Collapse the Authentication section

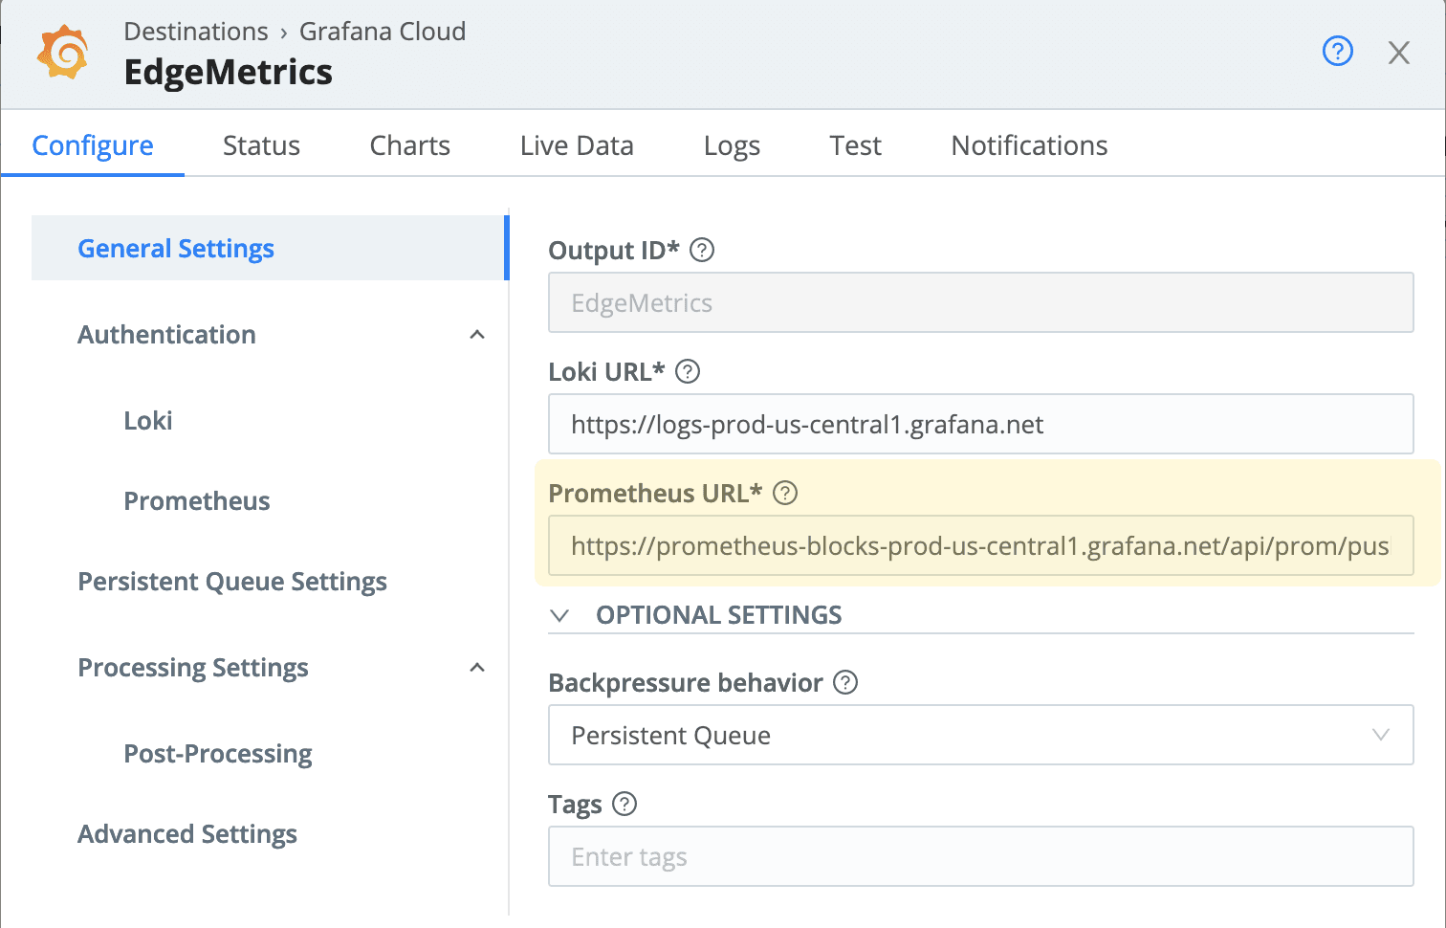477,335
